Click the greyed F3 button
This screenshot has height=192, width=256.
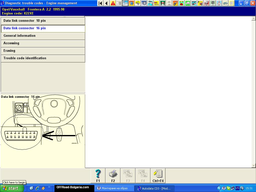coord(128,176)
